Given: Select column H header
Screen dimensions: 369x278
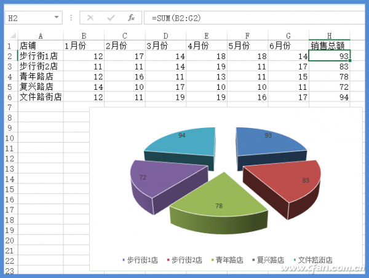Looking at the screenshot, I should tap(329, 36).
